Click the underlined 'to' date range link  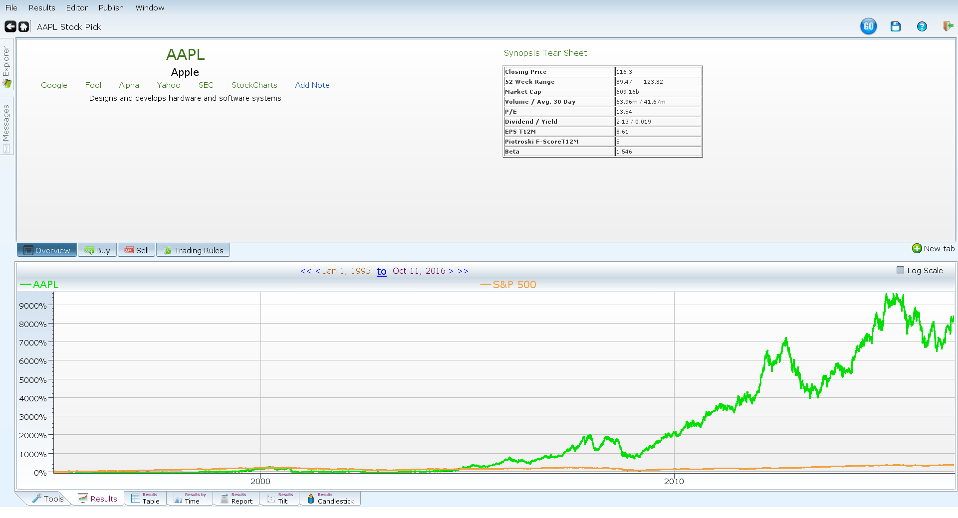click(x=381, y=271)
